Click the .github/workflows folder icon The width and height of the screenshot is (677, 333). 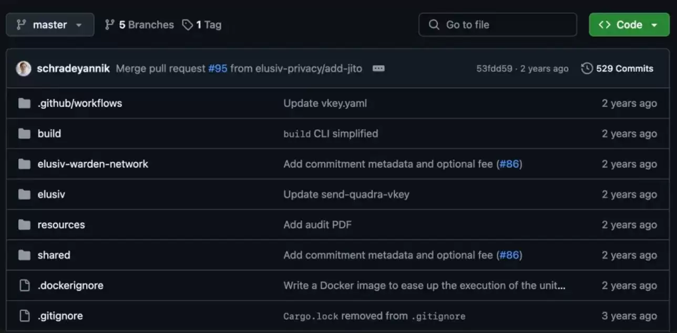pos(24,103)
